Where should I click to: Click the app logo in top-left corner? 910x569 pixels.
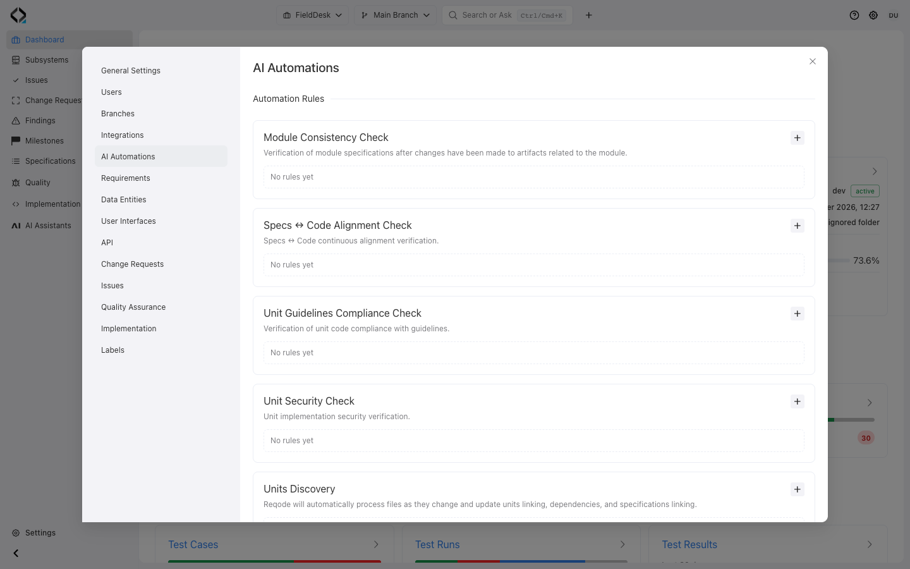[18, 15]
